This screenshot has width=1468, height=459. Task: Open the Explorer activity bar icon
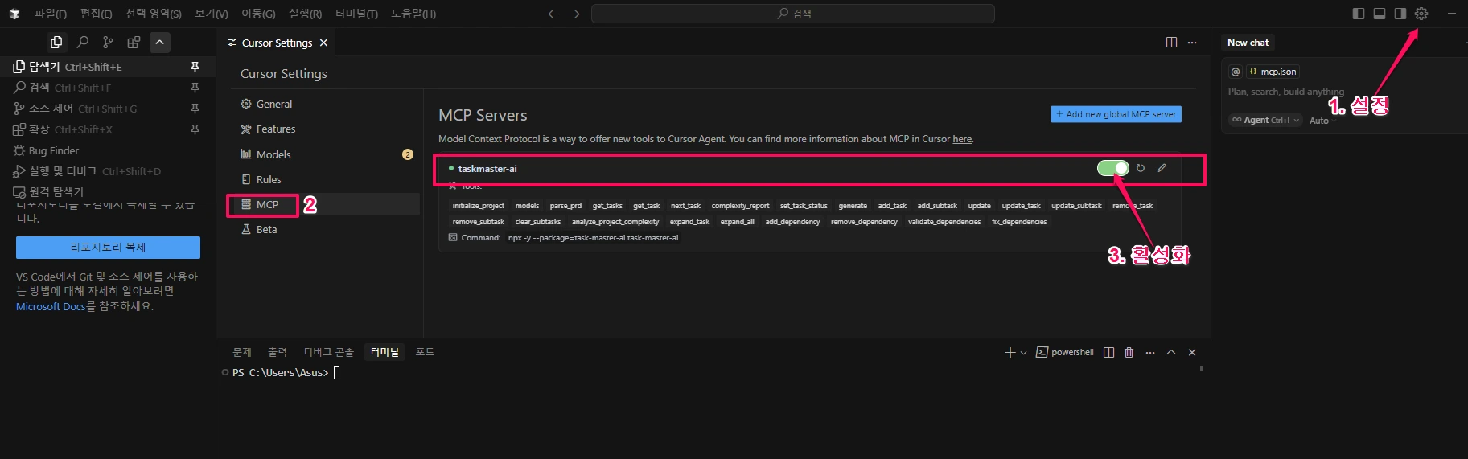click(56, 43)
